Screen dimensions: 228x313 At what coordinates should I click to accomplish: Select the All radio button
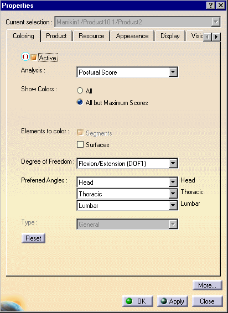coord(80,91)
